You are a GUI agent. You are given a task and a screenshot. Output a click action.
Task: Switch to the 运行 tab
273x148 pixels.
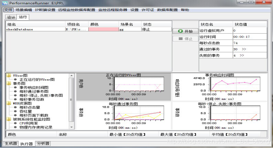tap(23, 17)
